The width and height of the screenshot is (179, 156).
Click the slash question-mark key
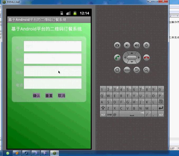coord(148,114)
